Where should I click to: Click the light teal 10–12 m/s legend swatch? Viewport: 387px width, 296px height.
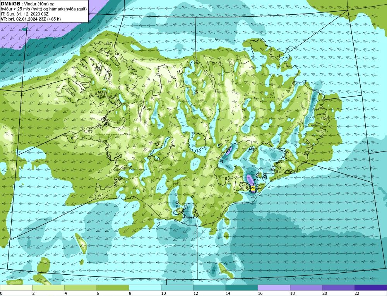[x=177, y=288]
